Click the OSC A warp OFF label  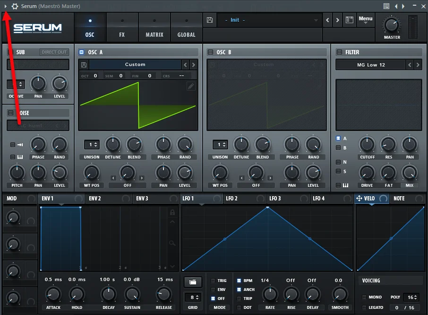pos(128,185)
